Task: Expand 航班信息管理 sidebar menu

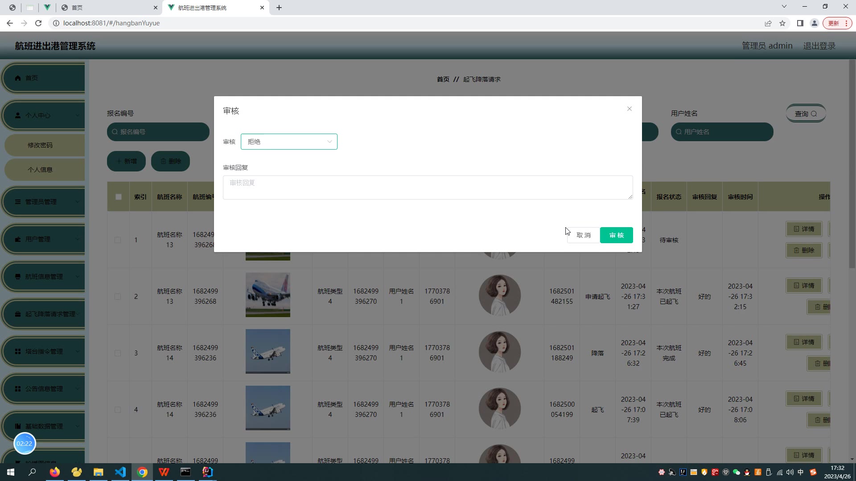Action: pos(43,277)
